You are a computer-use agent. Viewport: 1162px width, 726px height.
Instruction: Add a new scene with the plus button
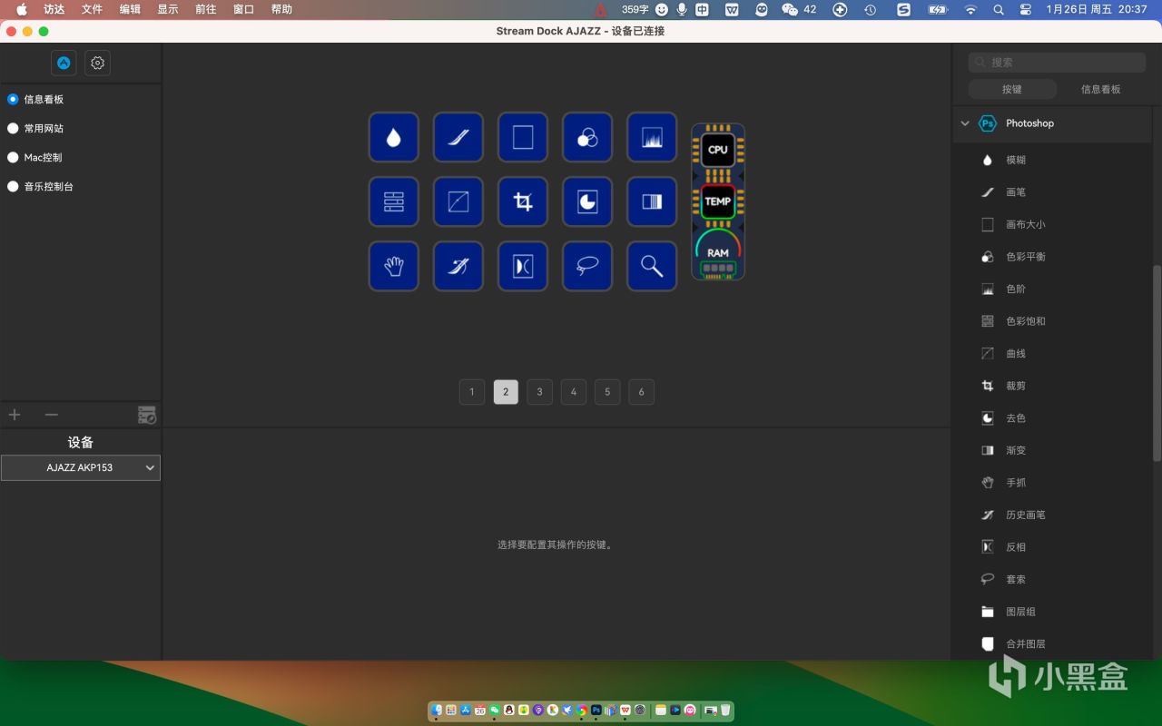pos(15,415)
